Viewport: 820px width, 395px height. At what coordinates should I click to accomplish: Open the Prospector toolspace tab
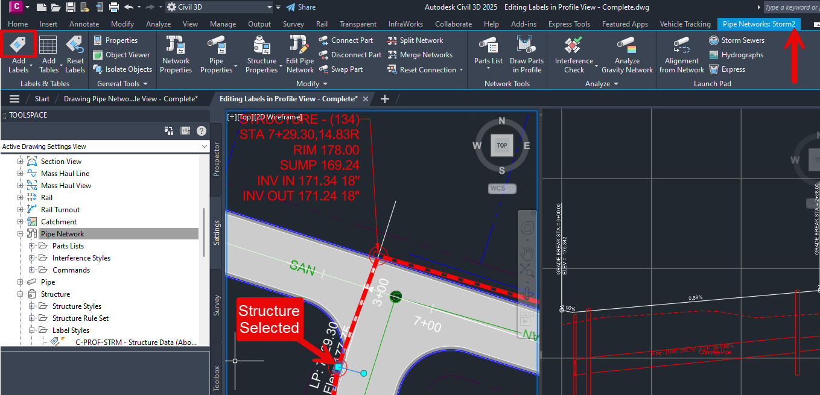point(217,159)
